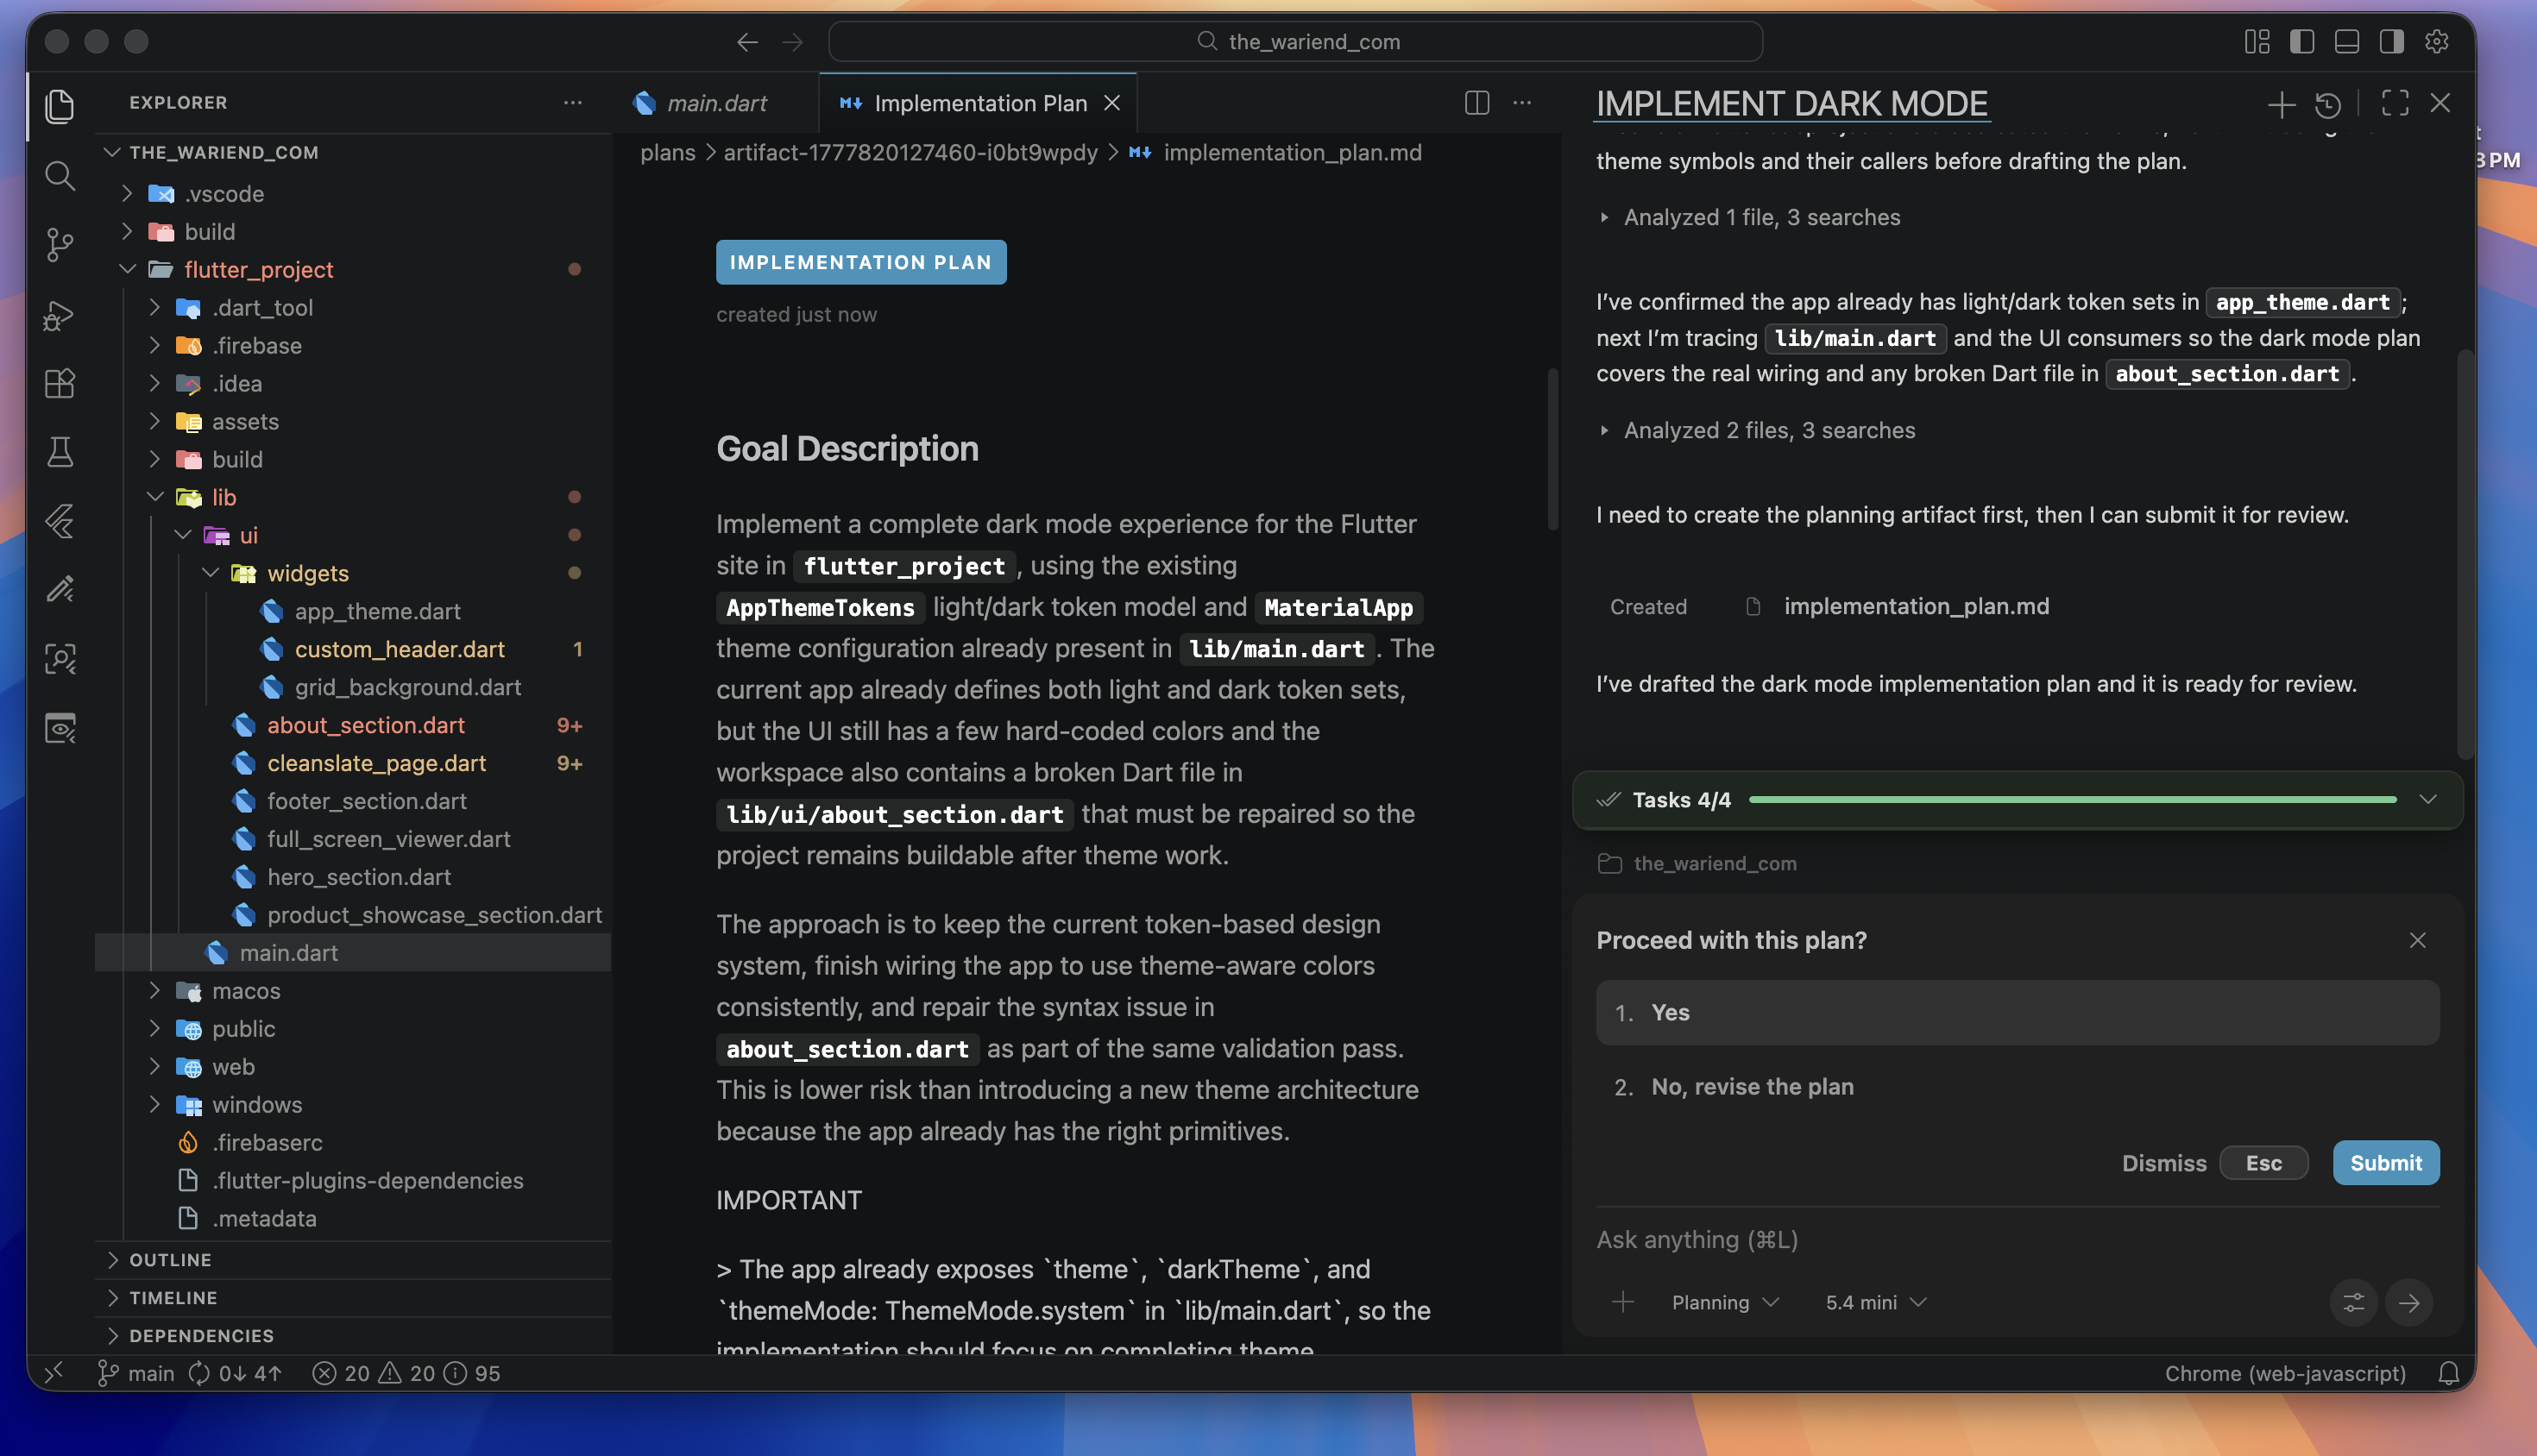Image resolution: width=2537 pixels, height=1456 pixels.
Task: Expand the macos folder
Action: tap(246, 990)
